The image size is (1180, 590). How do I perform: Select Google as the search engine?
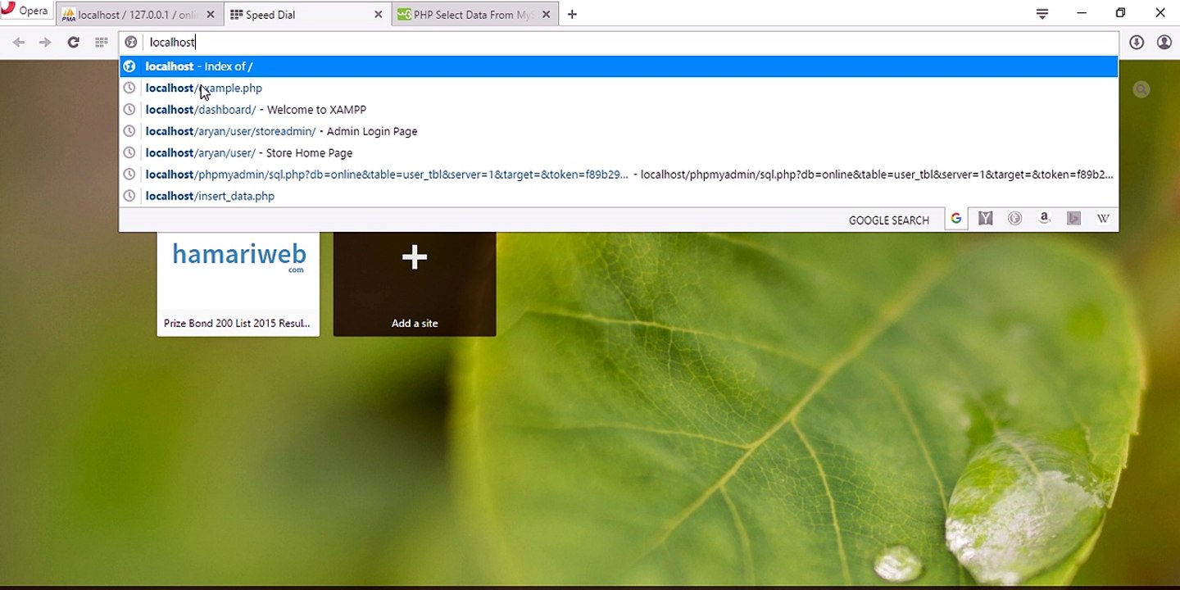coord(956,219)
